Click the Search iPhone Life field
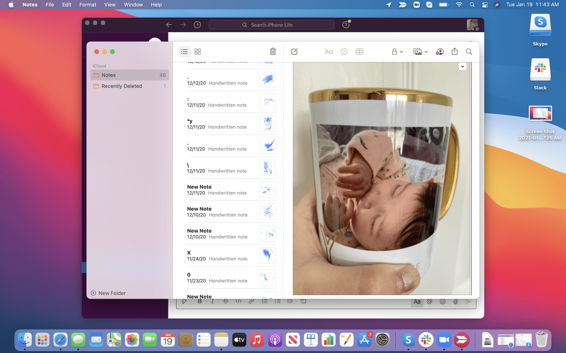 point(271,25)
